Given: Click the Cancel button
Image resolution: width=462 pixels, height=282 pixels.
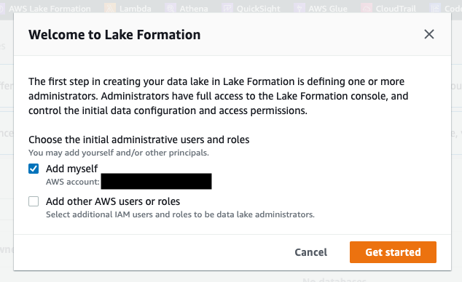Looking at the screenshot, I should point(311,252).
